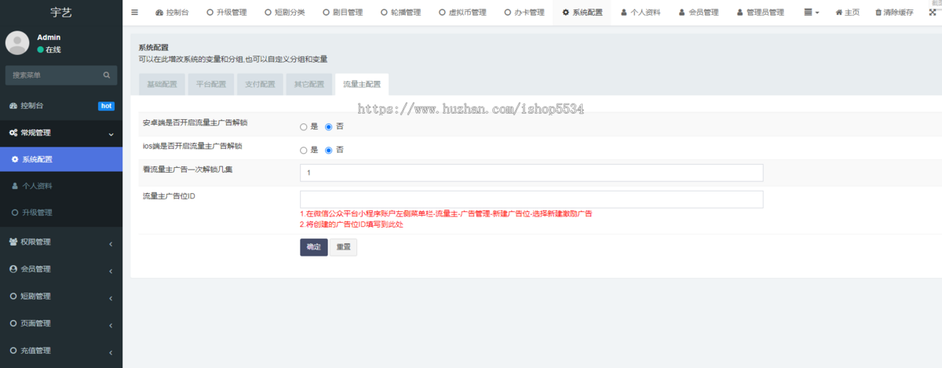Toggle fullscreen icon at top right
Image resolution: width=942 pixels, height=368 pixels.
[x=933, y=13]
